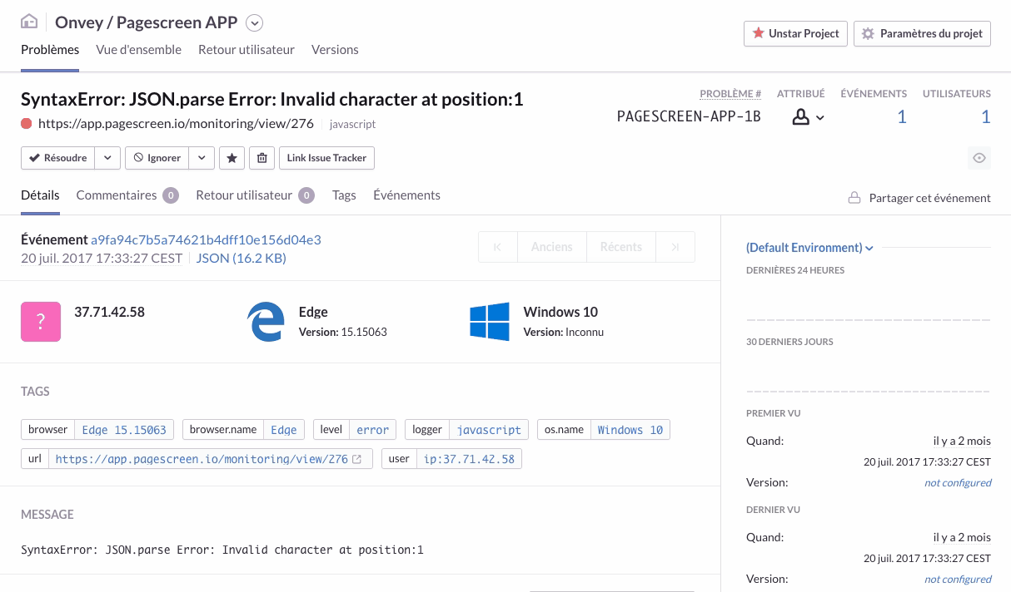This screenshot has width=1011, height=592.
Task: Click the level tag value error
Action: [x=373, y=430]
